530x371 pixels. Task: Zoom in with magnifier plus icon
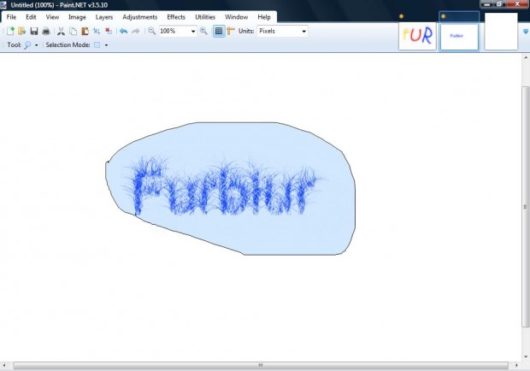[203, 31]
